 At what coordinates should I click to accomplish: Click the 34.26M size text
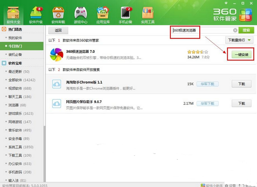pyautogui.click(x=193, y=57)
